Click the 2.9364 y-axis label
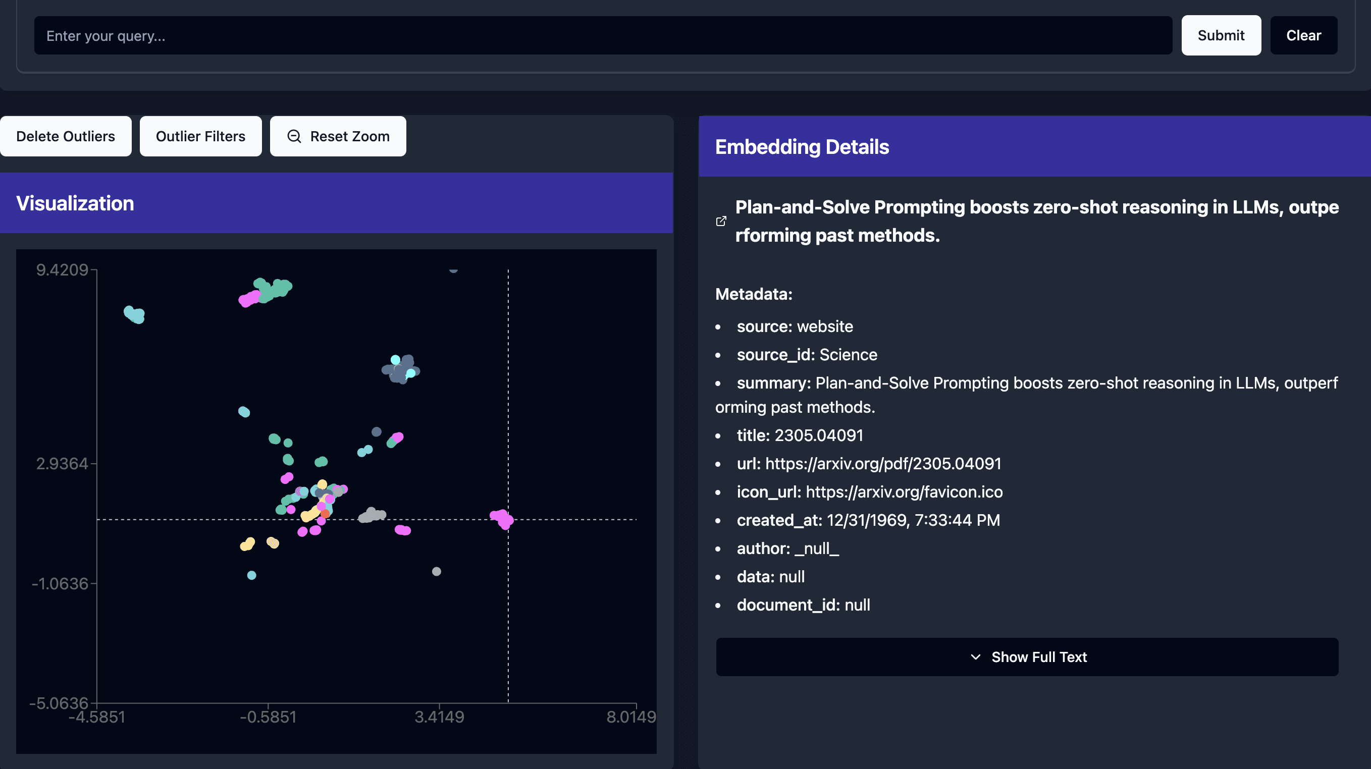This screenshot has width=1371, height=769. coord(62,464)
